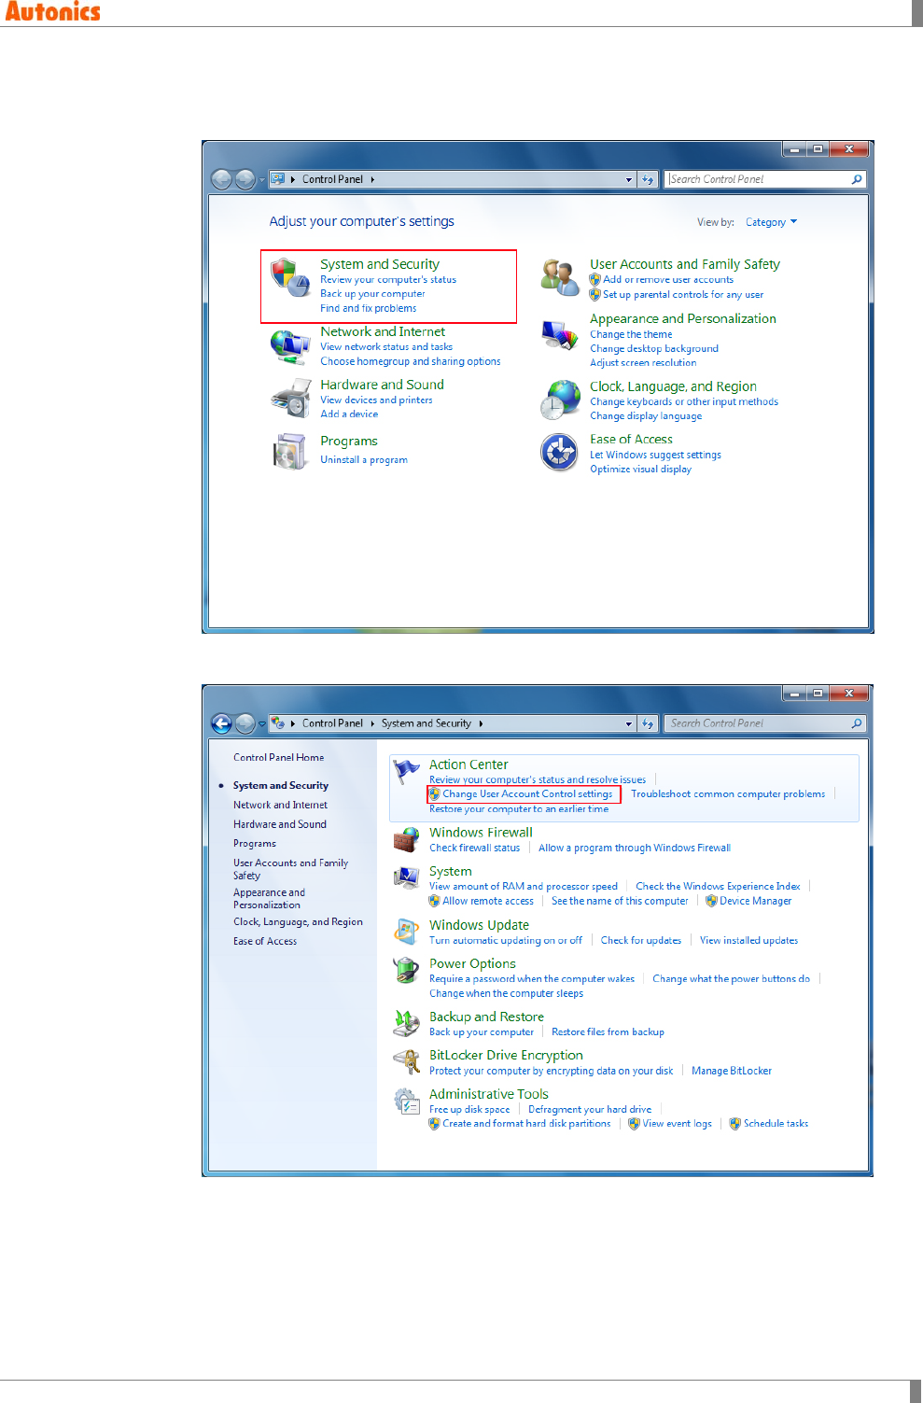Click the Hardware and Sound printer icon
The image size is (923, 1403).
click(290, 399)
